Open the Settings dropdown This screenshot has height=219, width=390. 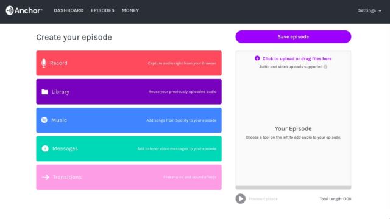click(x=370, y=10)
